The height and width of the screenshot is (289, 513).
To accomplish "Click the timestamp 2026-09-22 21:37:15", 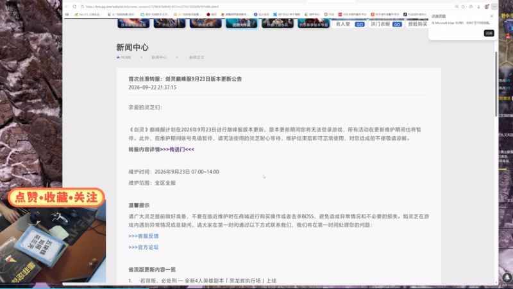I will click(x=152, y=87).
